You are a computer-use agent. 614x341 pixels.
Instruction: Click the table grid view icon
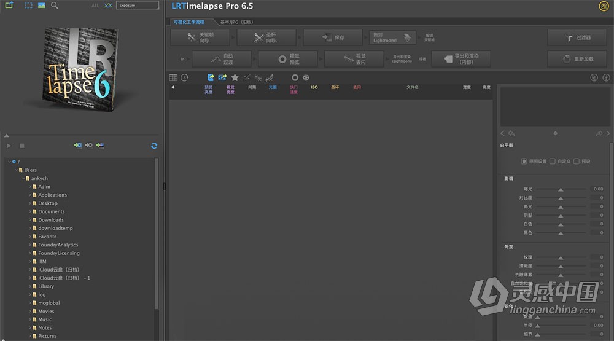point(174,77)
